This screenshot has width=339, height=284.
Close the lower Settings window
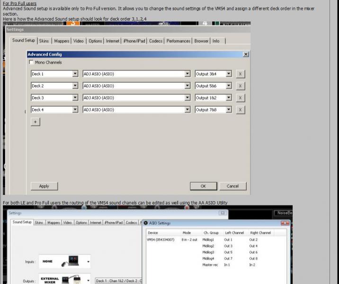[x=222, y=213]
